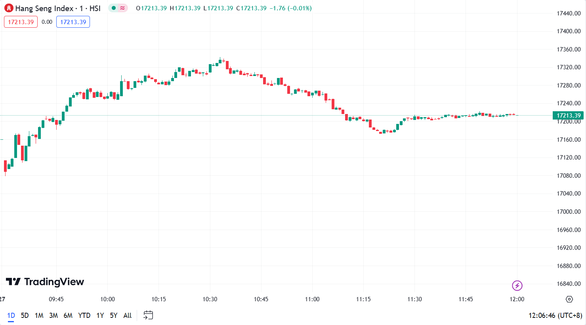Open the Hang Seng Index symbol title
Image resolution: width=586 pixels, height=325 pixels.
click(x=58, y=8)
